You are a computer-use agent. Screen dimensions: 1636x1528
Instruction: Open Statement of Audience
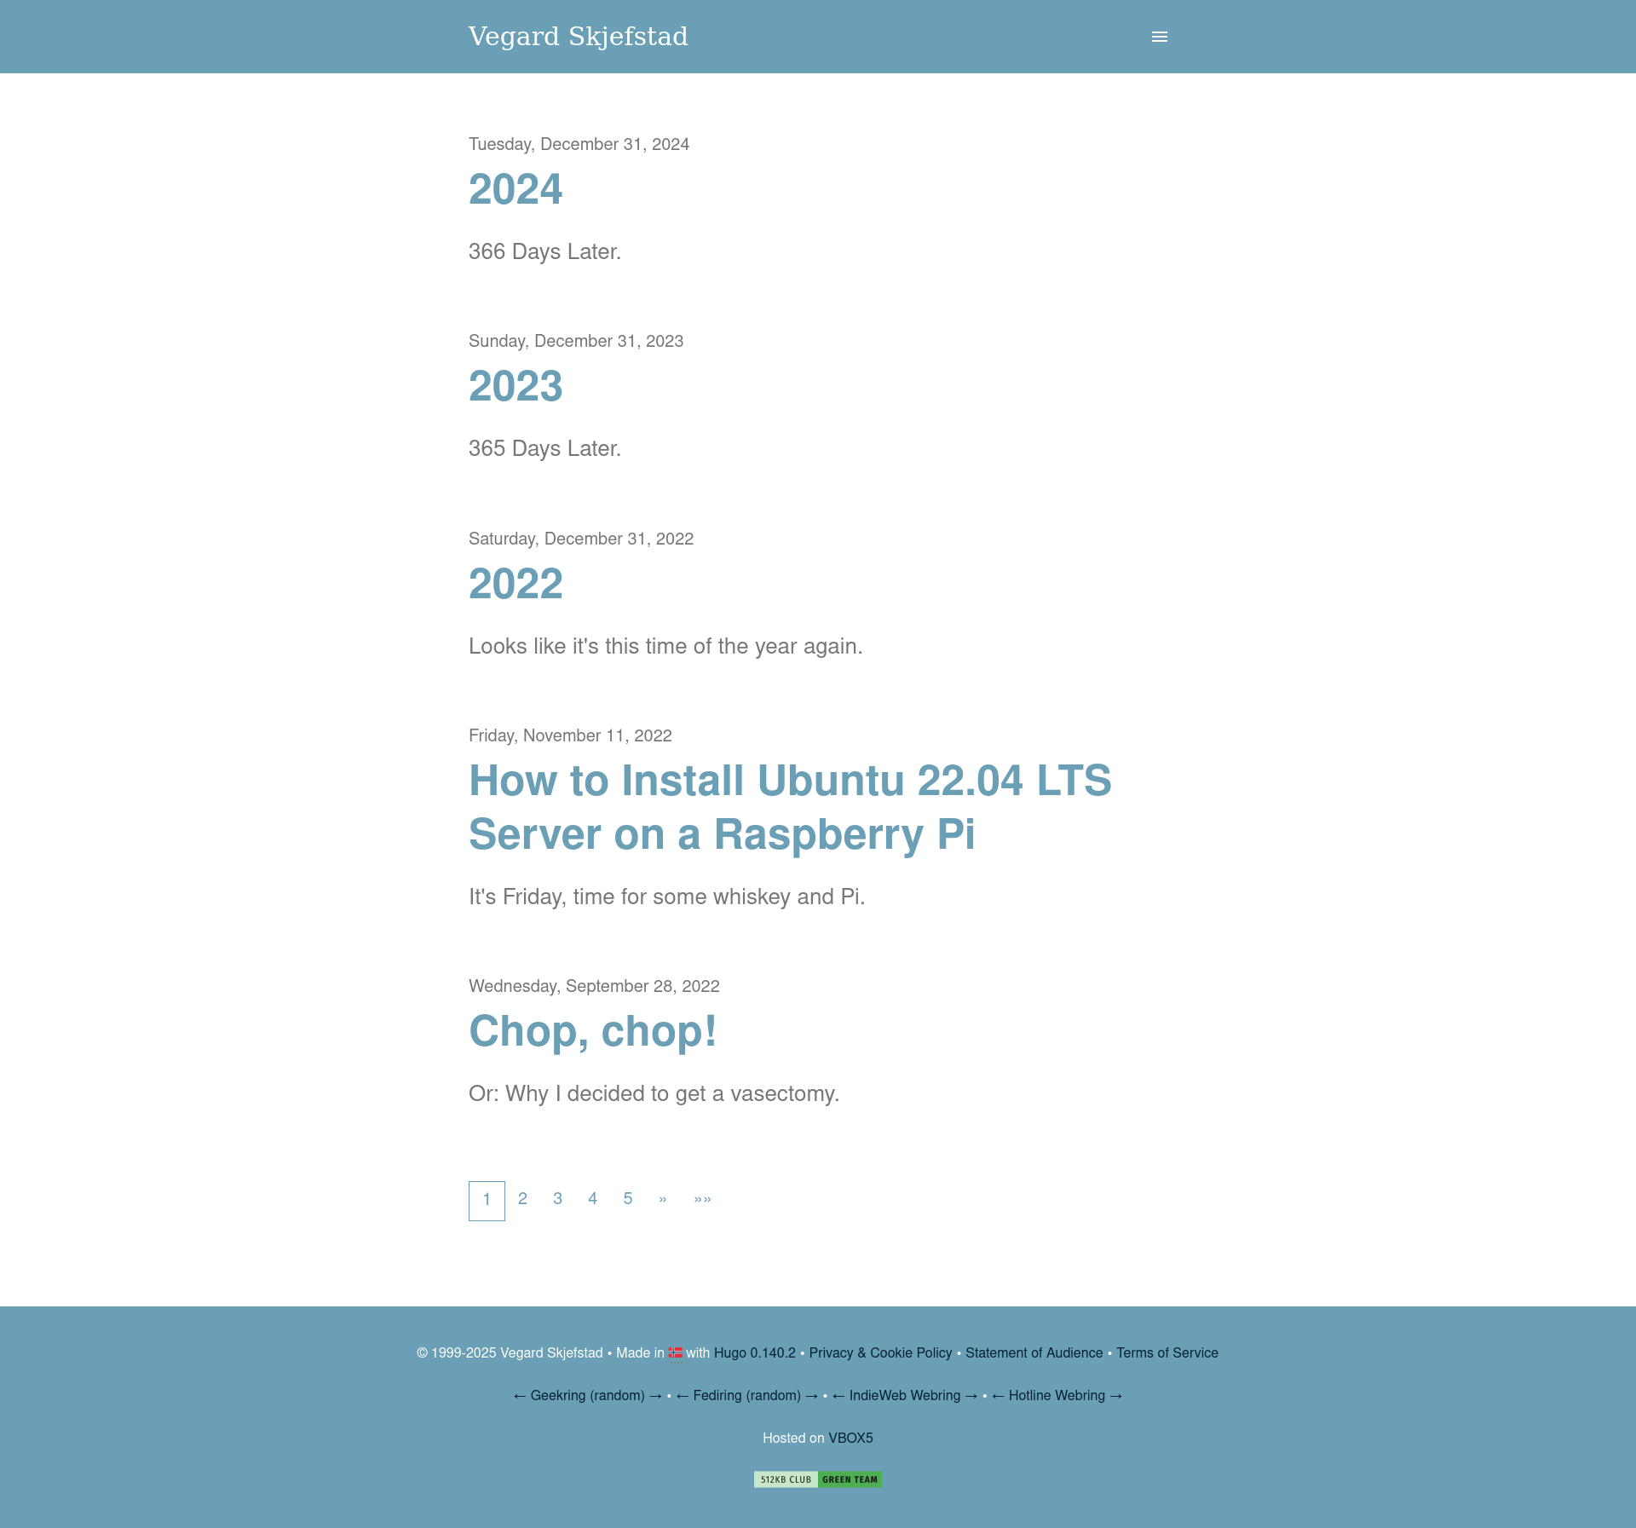click(x=1034, y=1353)
